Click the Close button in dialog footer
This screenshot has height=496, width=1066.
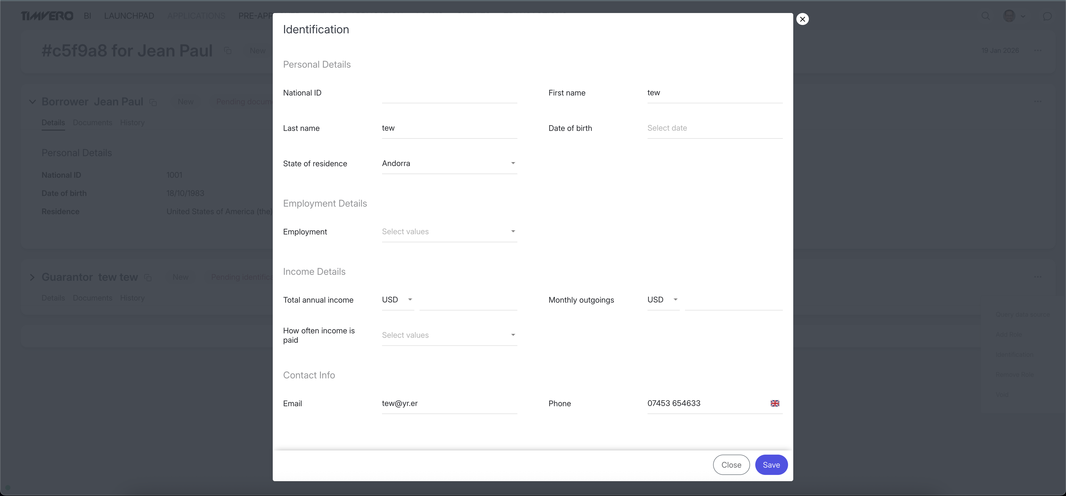point(731,465)
